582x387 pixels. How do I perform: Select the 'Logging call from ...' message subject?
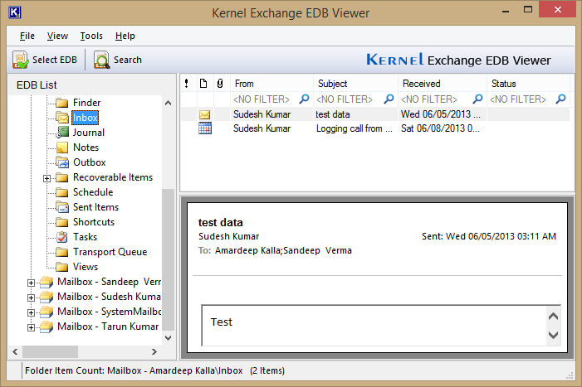click(x=355, y=128)
